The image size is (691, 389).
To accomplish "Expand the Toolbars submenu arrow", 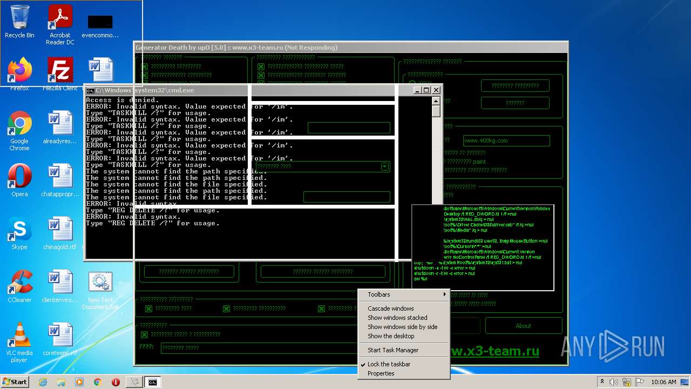I will point(445,294).
